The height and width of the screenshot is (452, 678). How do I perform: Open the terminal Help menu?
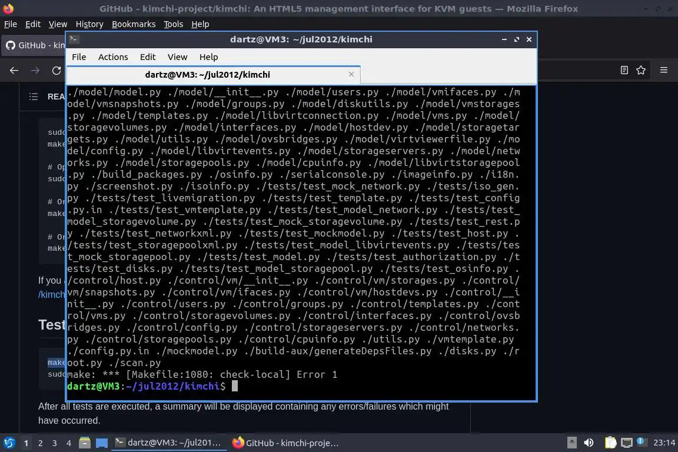pos(208,57)
